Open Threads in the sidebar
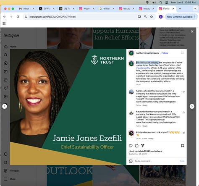The width and height of the screenshot is (199, 186). coord(11,170)
